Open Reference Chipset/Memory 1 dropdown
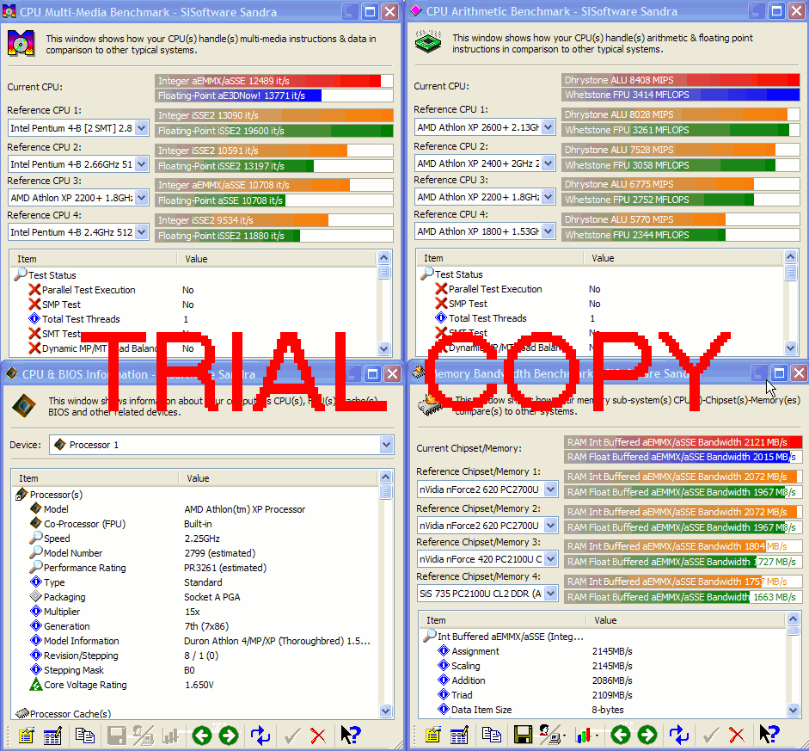 pyautogui.click(x=551, y=489)
